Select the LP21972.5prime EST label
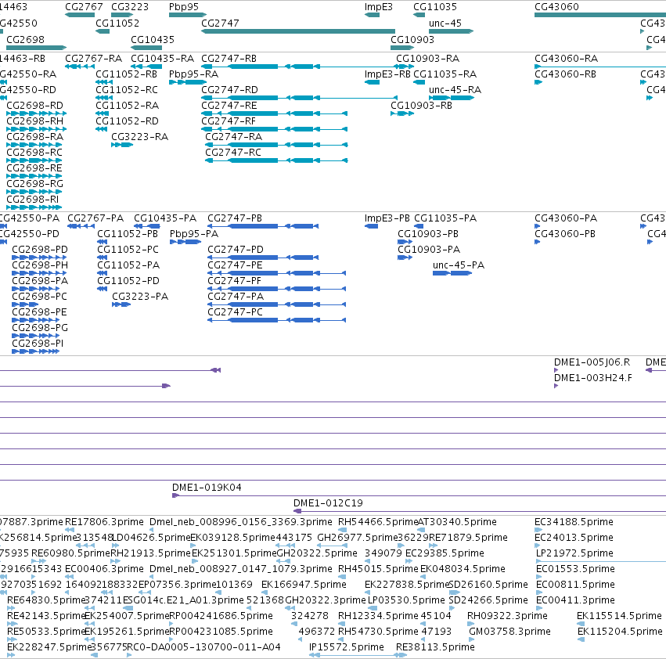The height and width of the screenshot is (659, 666). click(574, 553)
